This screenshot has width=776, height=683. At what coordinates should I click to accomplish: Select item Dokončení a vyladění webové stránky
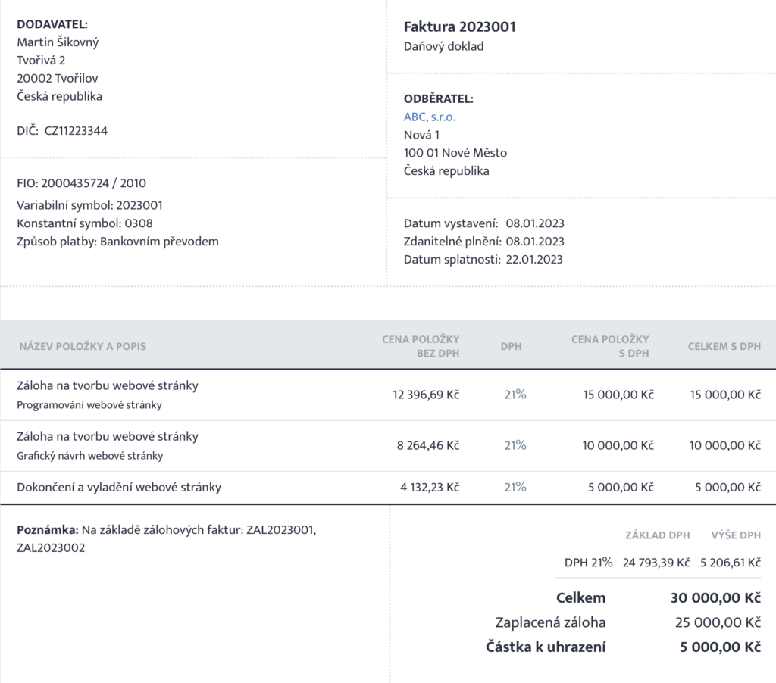119,487
